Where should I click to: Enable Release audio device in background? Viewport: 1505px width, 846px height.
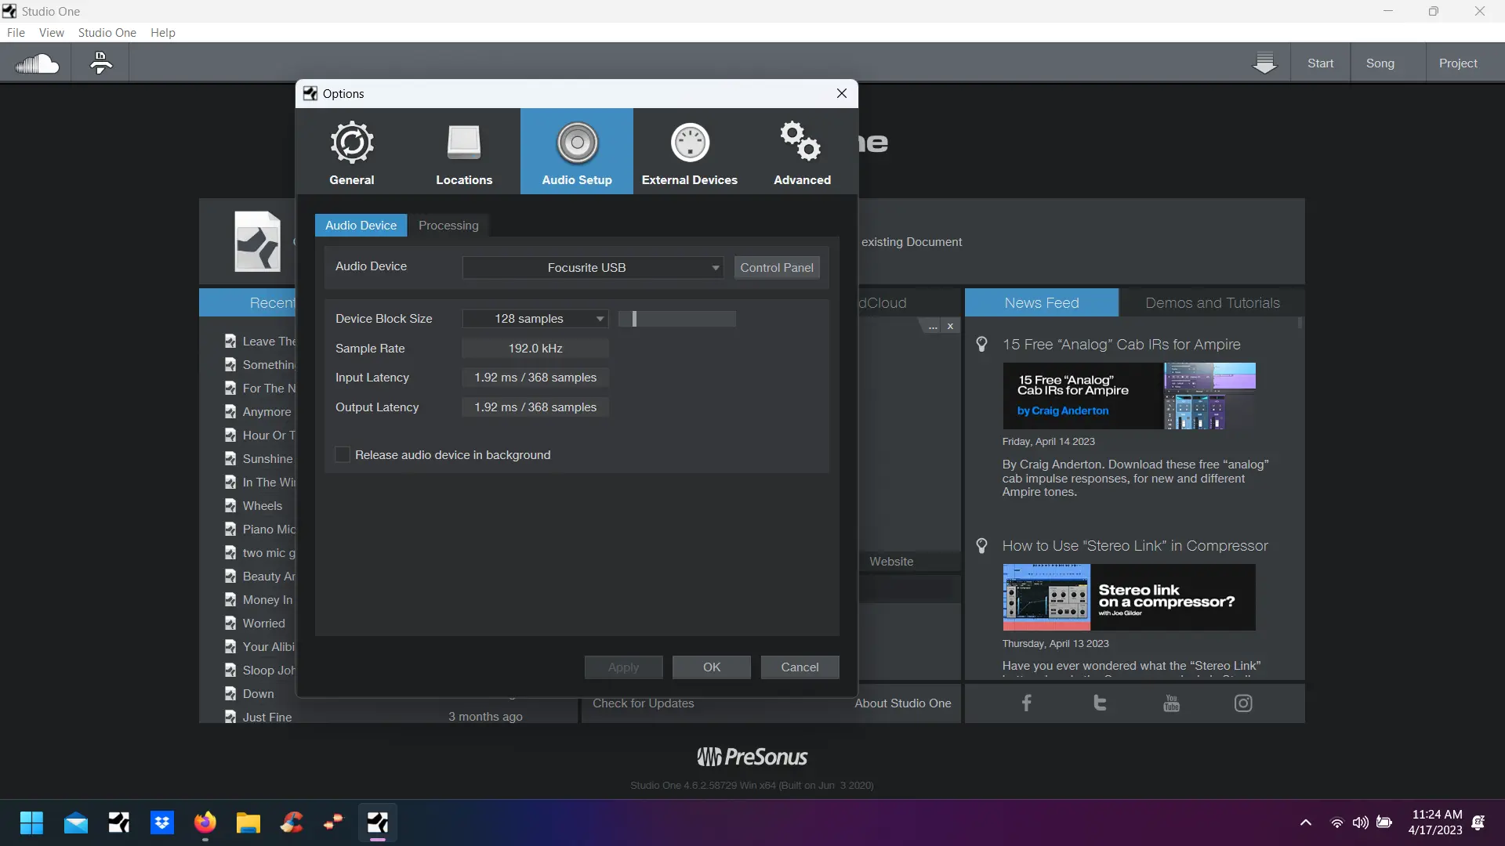tap(343, 455)
